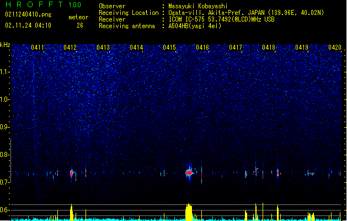Screen dimensions: 347x221
Task: Click the 0411 time marker
Action: pos(38,48)
